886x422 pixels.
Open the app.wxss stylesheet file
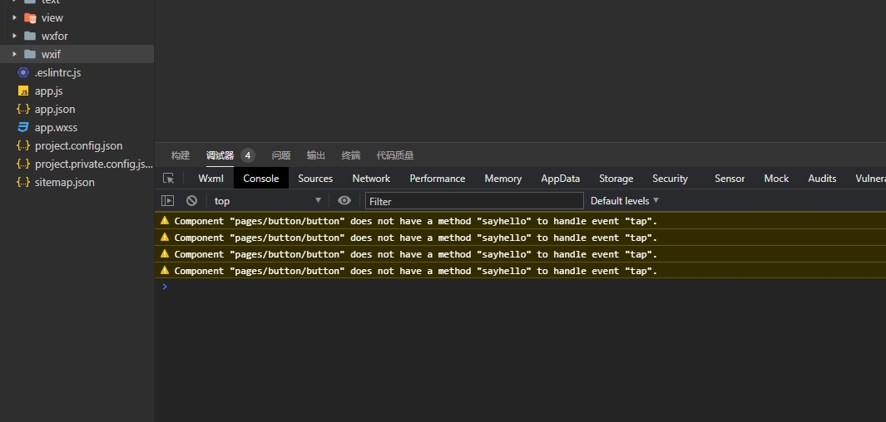tap(56, 128)
